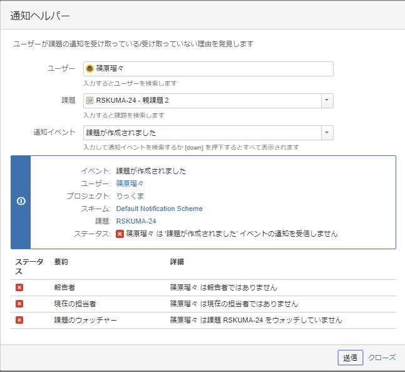Open the RSKUMA-24 issue link
Screen dimensions: 405x372
tap(136, 221)
